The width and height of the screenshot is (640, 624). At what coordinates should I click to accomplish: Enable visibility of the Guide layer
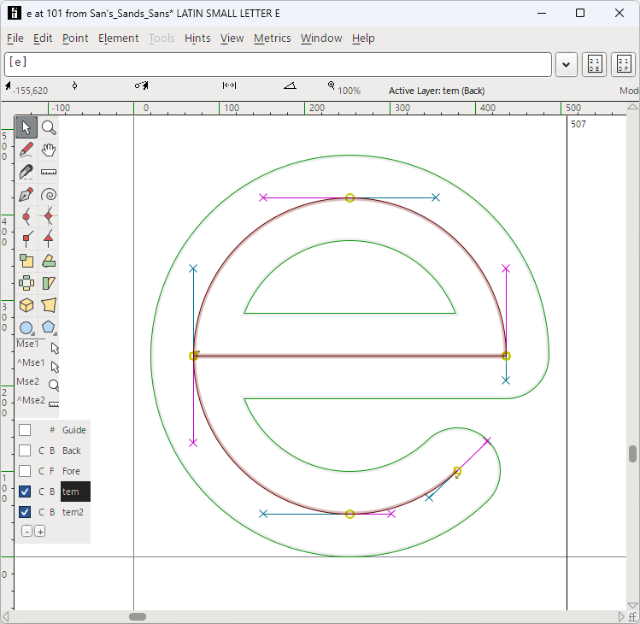[25, 430]
